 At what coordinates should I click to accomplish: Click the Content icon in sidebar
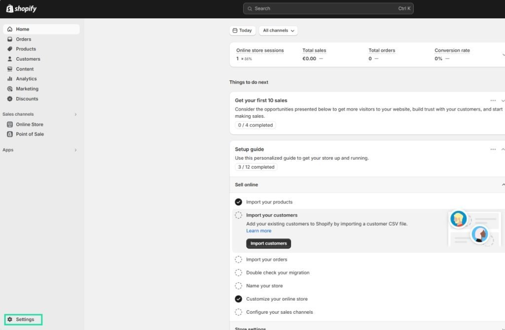[10, 69]
